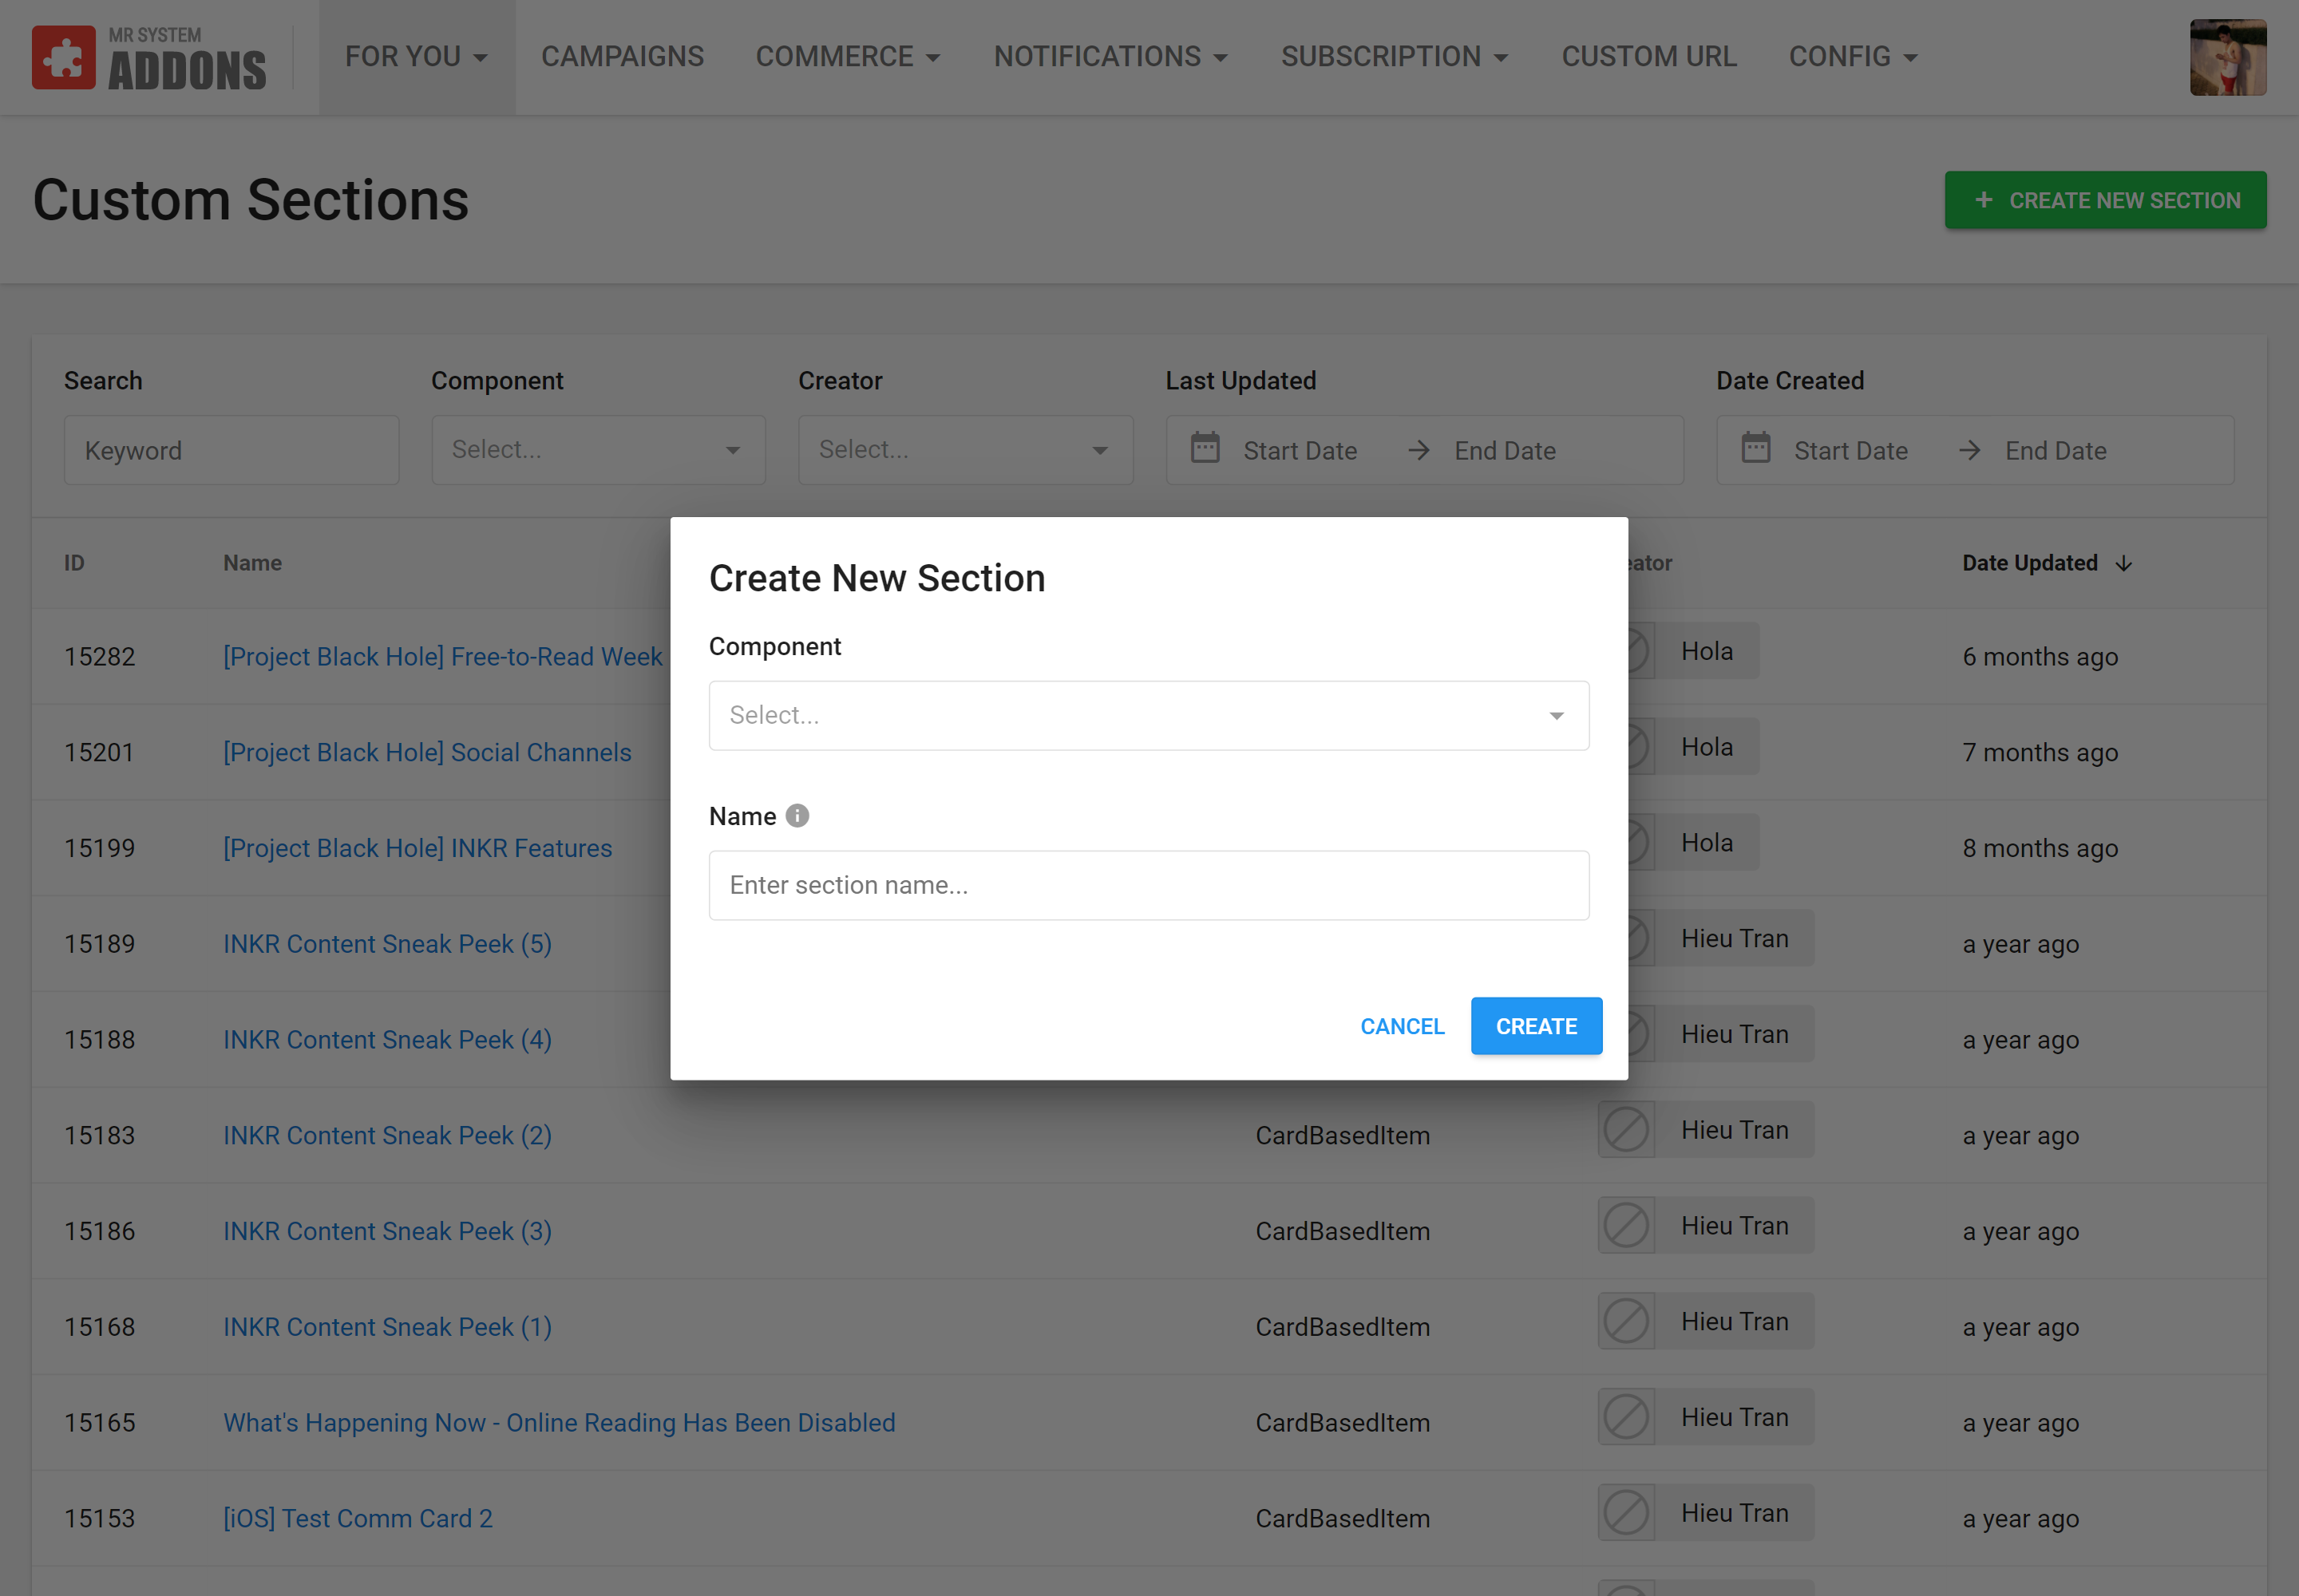Click avatar placeholder icon in row 15153
The height and width of the screenshot is (1596, 2299).
point(1626,1513)
